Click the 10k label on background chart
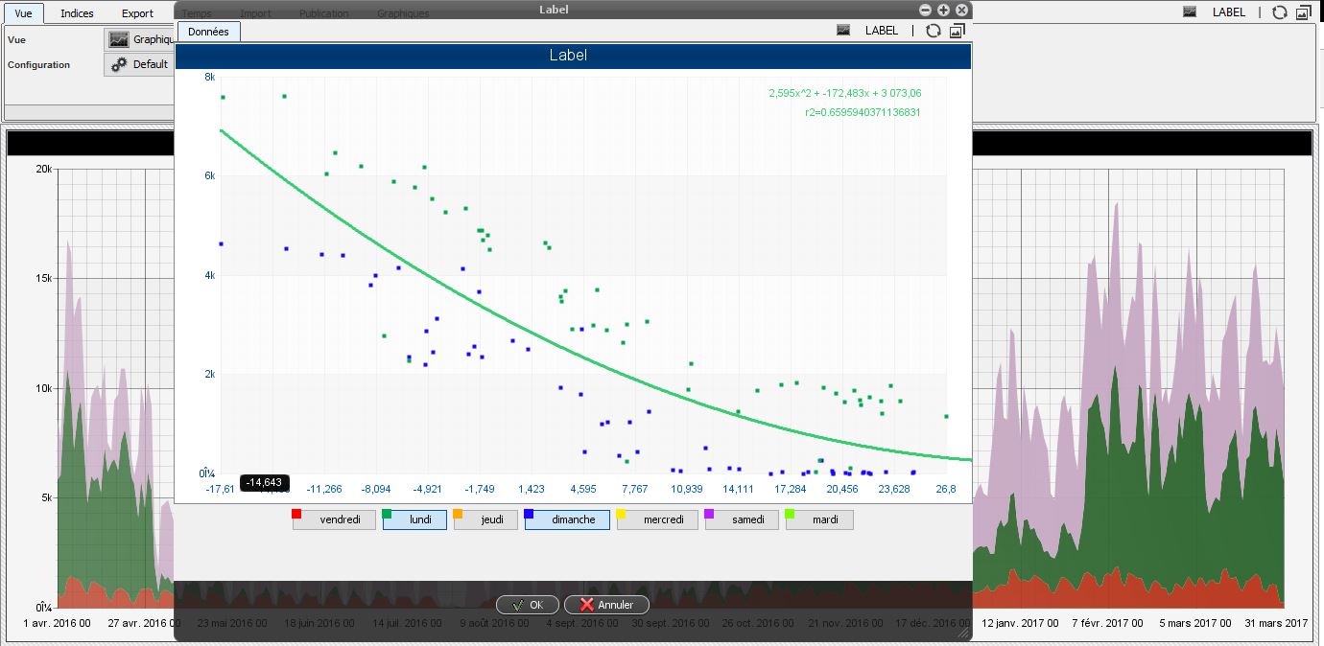 point(43,388)
